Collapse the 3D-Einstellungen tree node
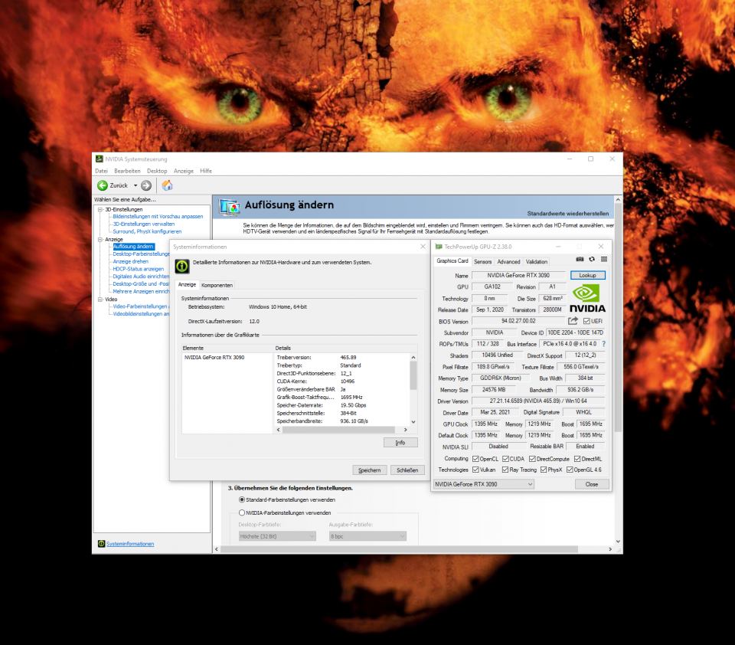 tap(100, 210)
